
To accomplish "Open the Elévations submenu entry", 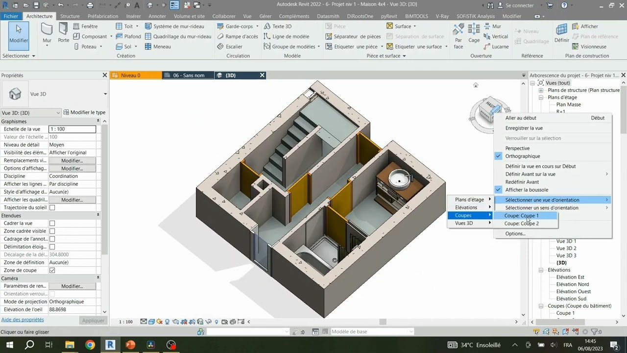I will (470, 207).
